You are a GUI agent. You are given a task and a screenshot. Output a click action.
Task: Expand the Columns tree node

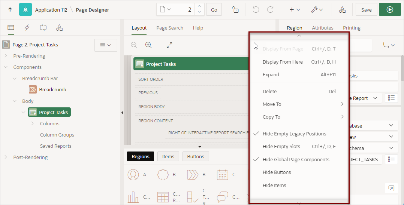[x=33, y=123]
